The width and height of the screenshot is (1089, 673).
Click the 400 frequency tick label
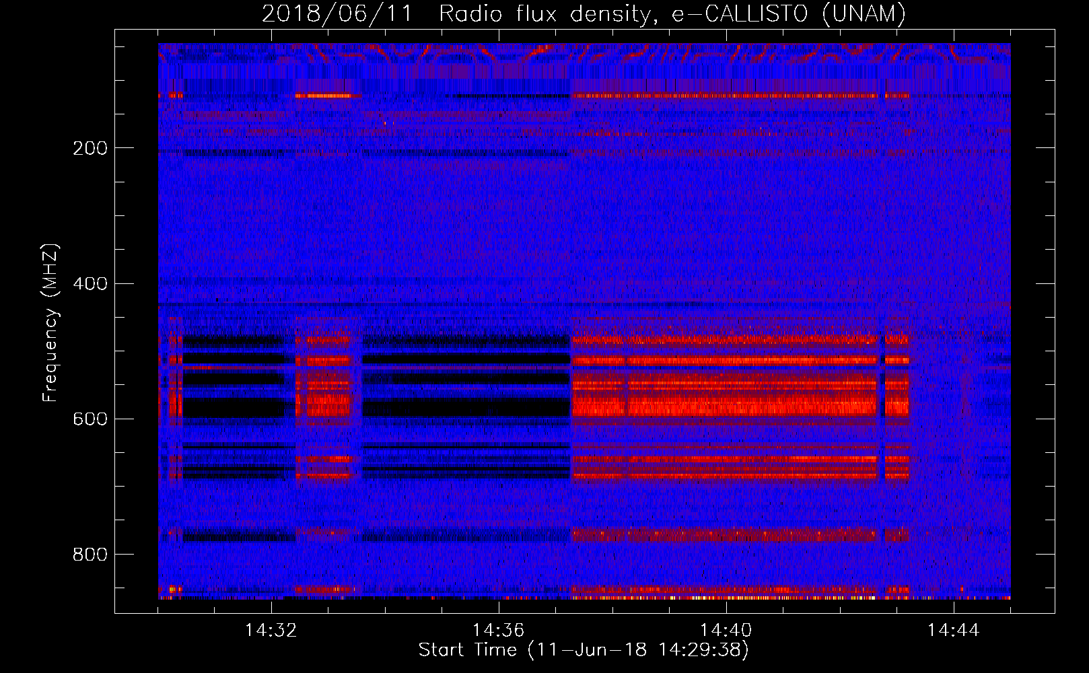90,283
